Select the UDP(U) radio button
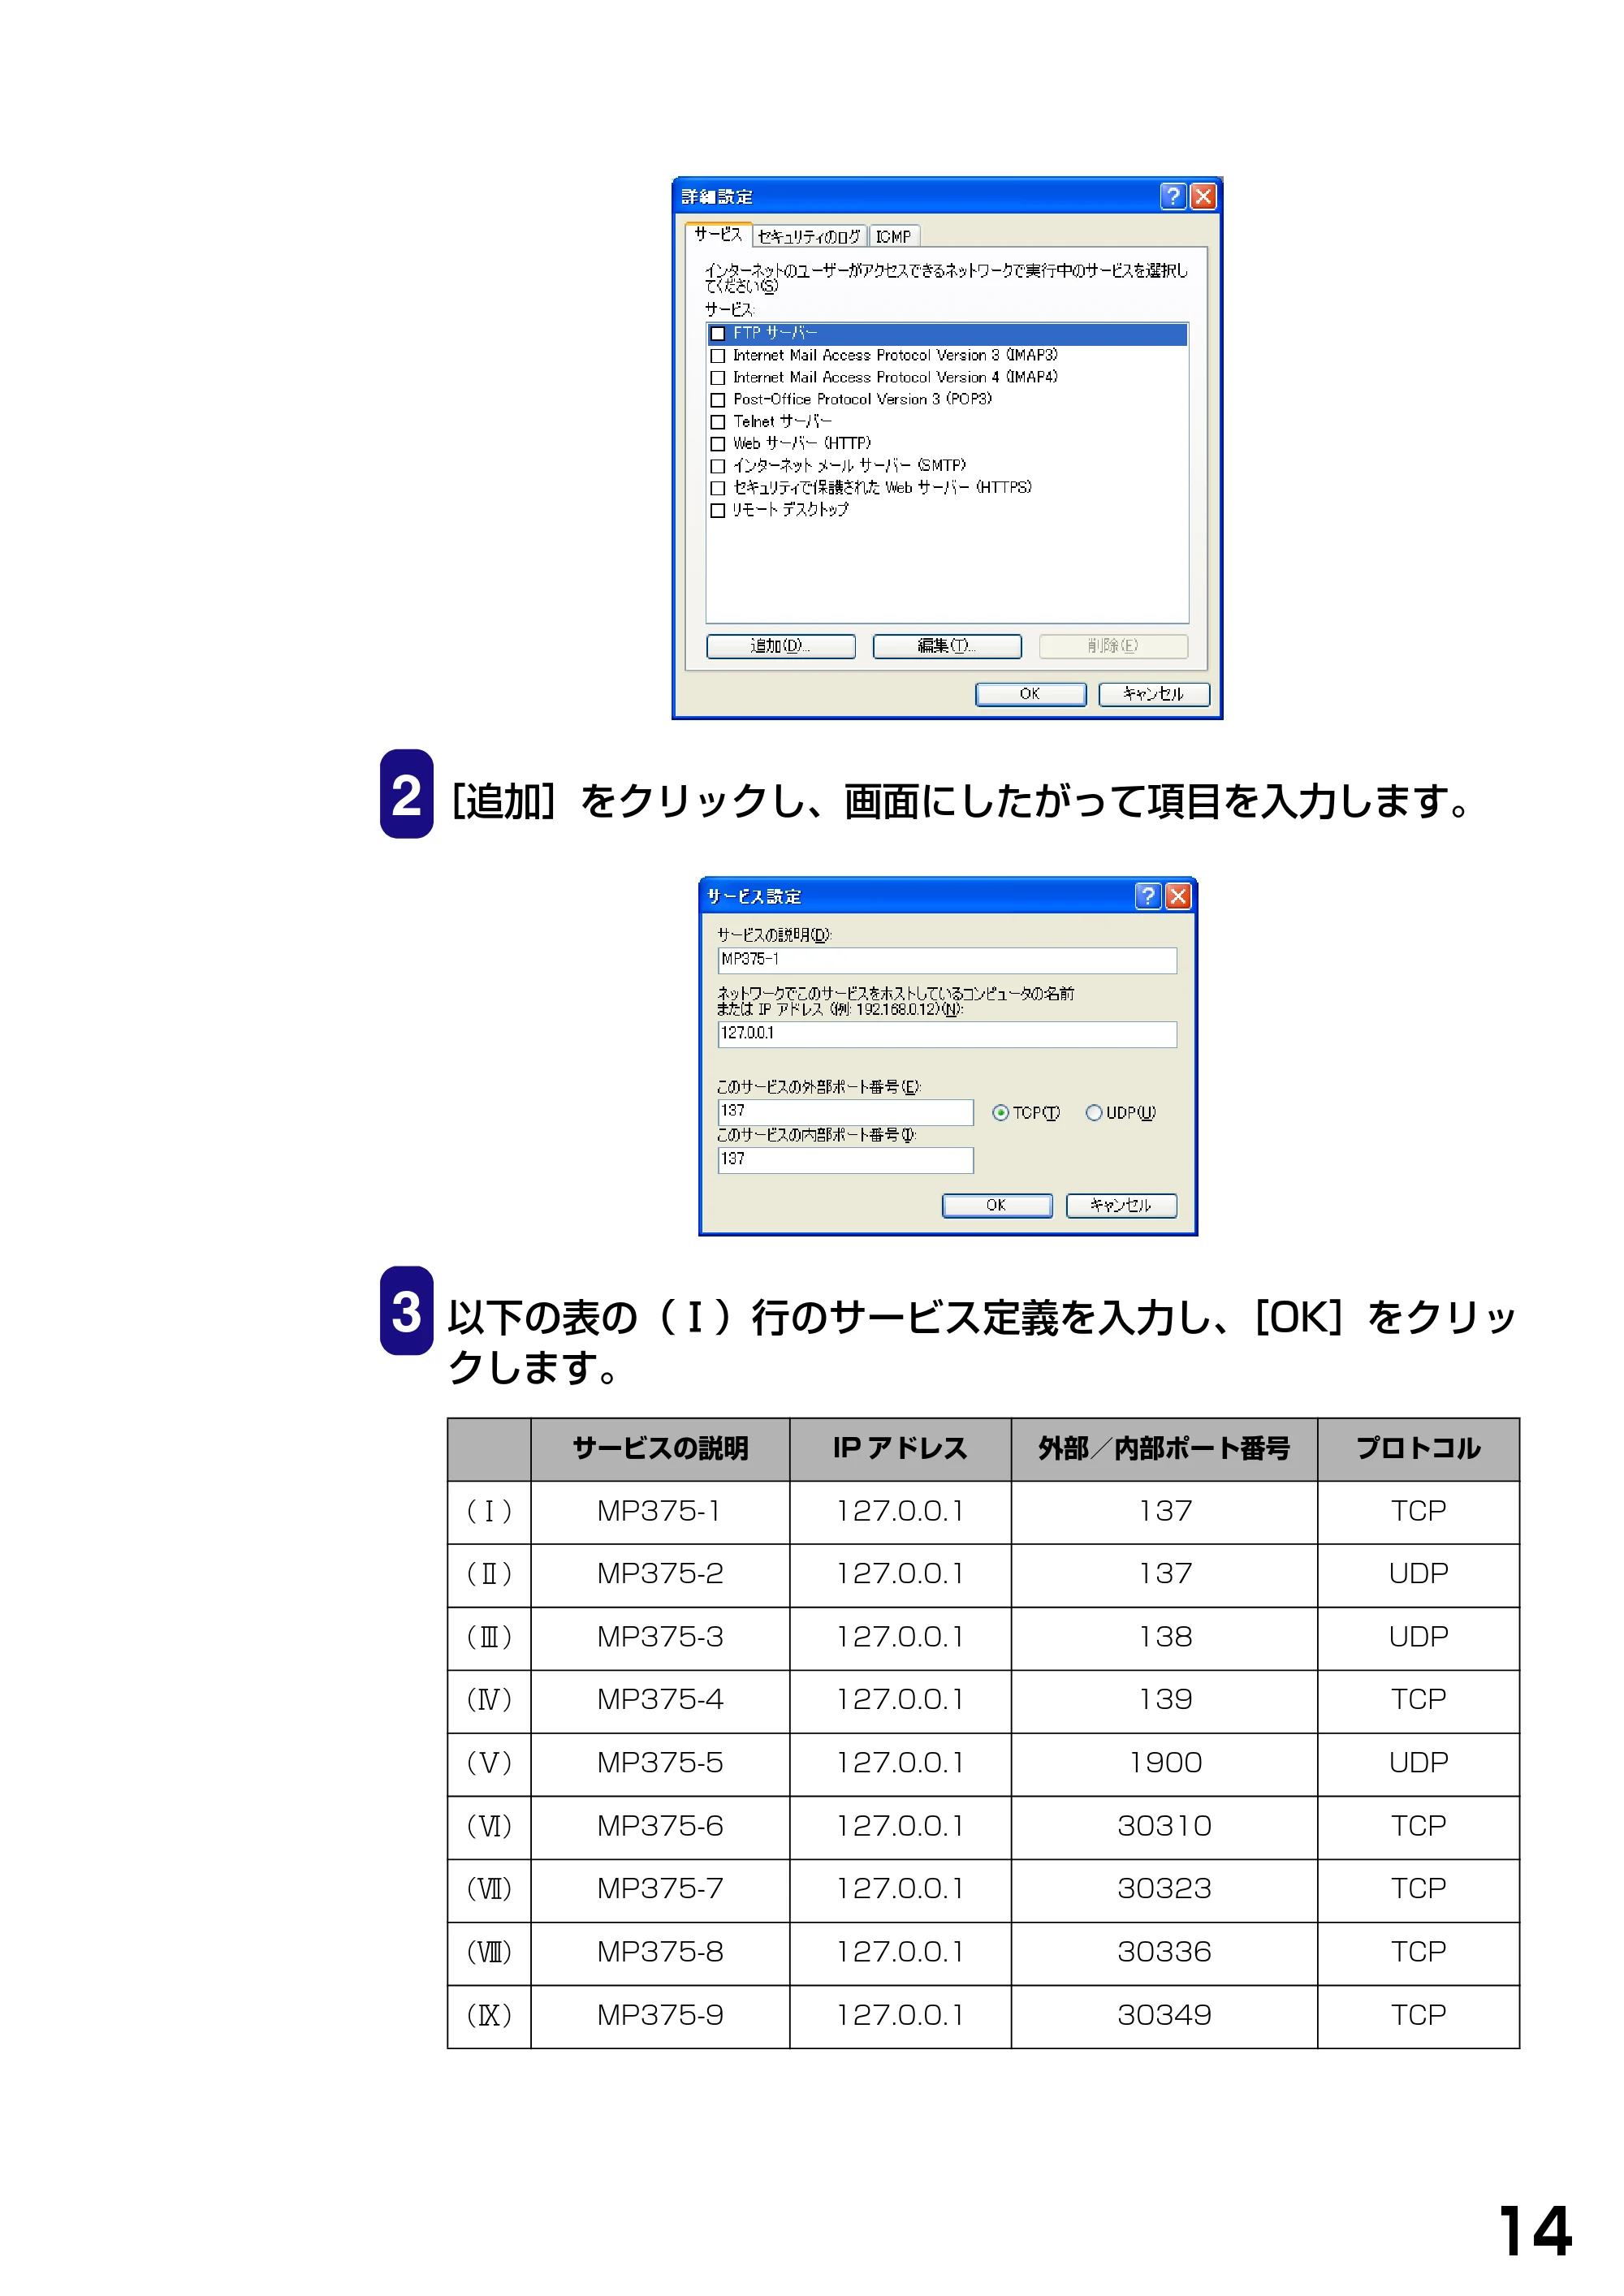 [1093, 1113]
